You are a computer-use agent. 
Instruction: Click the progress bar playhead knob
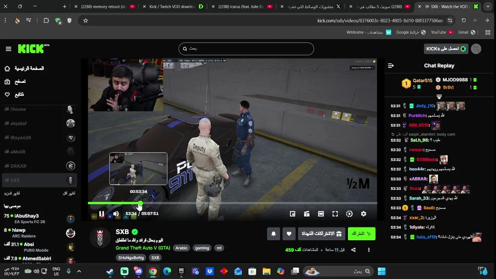pos(140,203)
